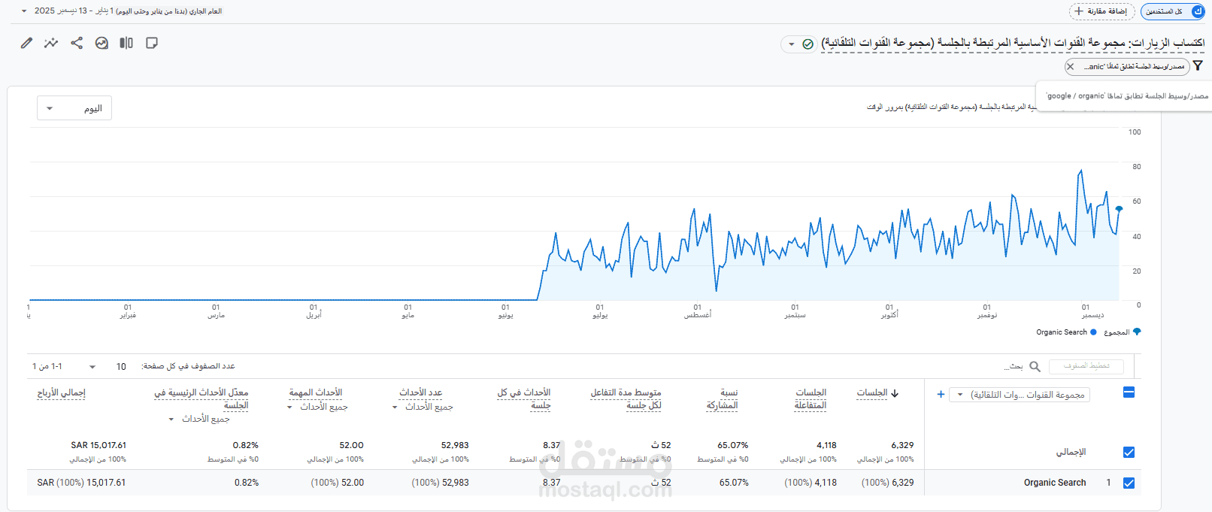Sort by متوسط مدة التفاعل column header
Screen dimensions: 1212x512
coord(626,398)
